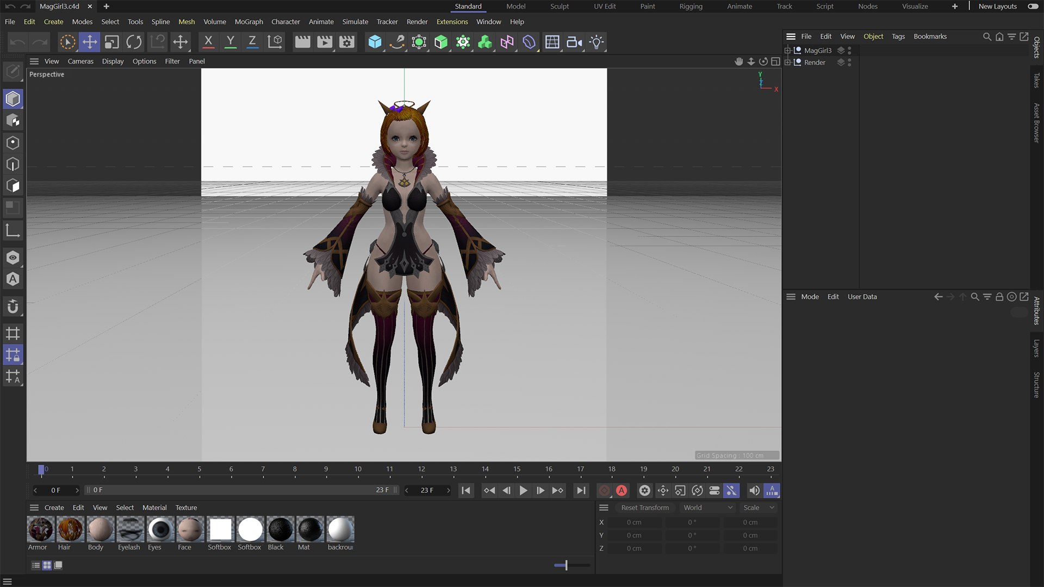Adjust the material preview size slider
The height and width of the screenshot is (587, 1044).
pyautogui.click(x=566, y=565)
